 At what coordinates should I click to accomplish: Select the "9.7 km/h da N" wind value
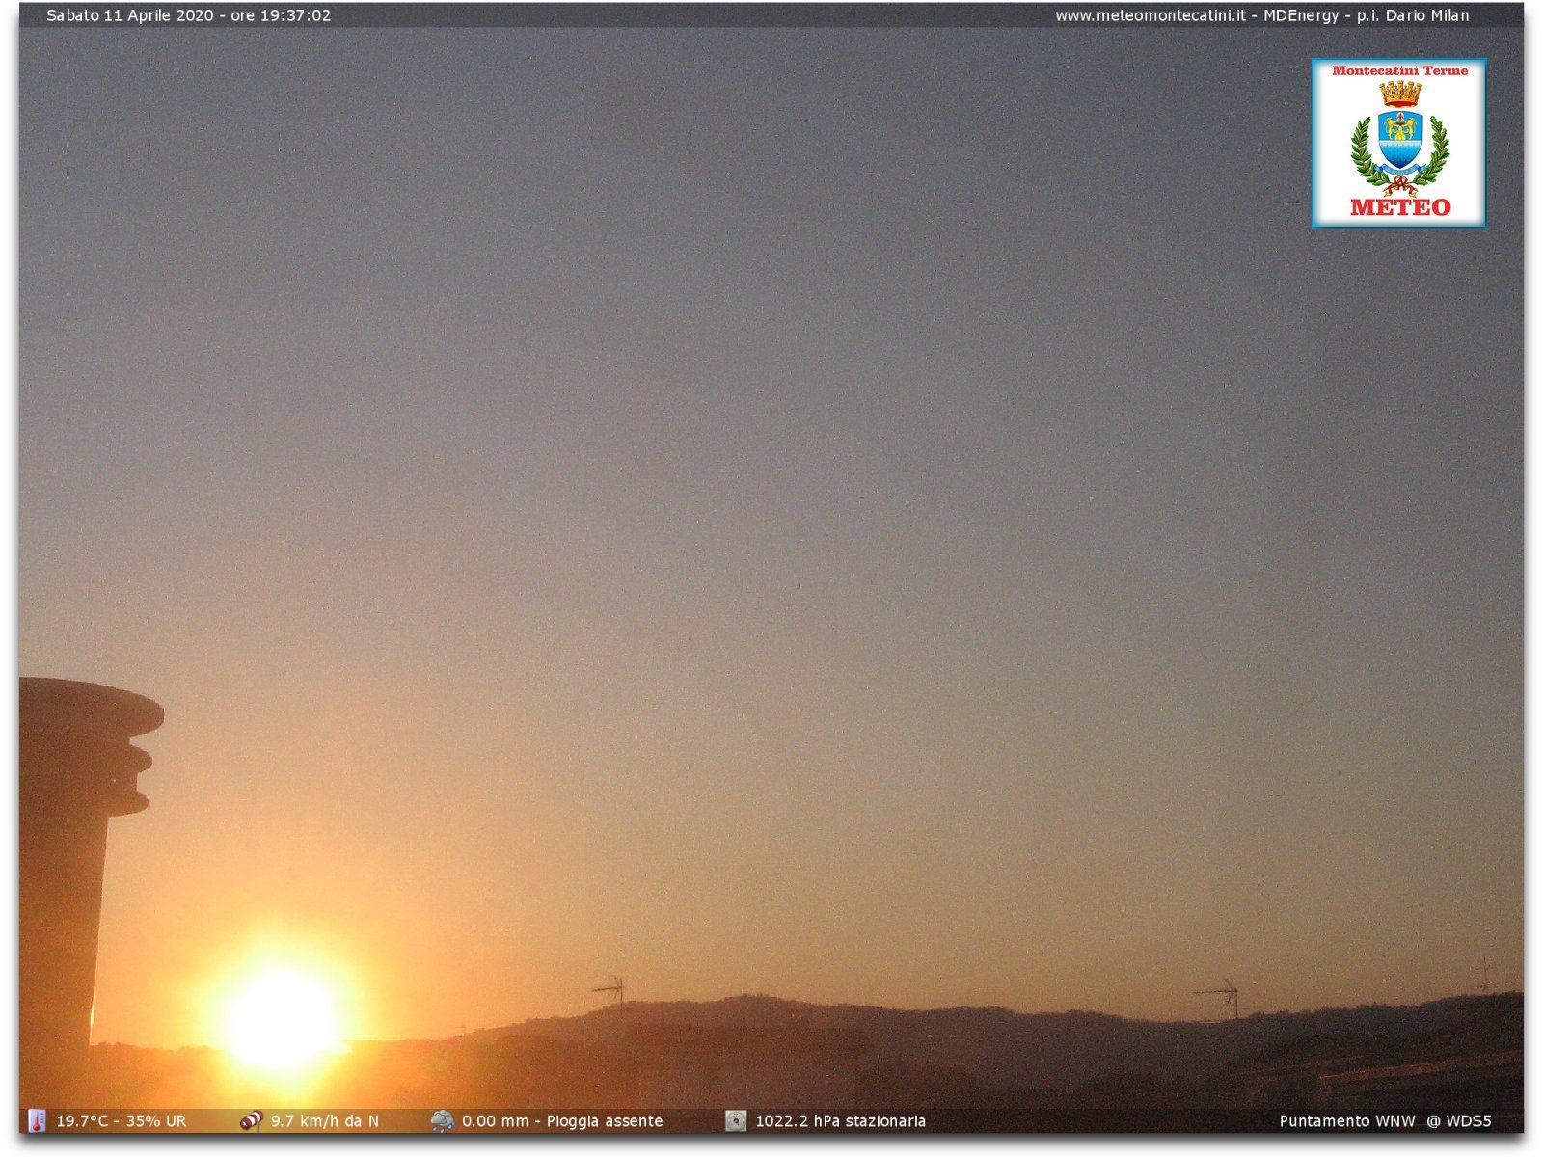pyautogui.click(x=325, y=1120)
